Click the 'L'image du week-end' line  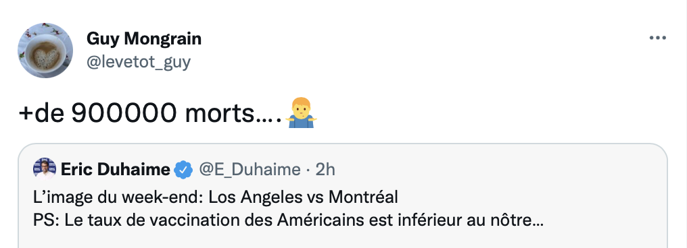click(216, 197)
